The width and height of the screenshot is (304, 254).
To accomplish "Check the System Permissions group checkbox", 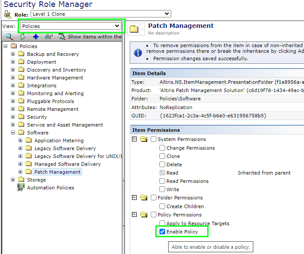I will pos(153,139).
